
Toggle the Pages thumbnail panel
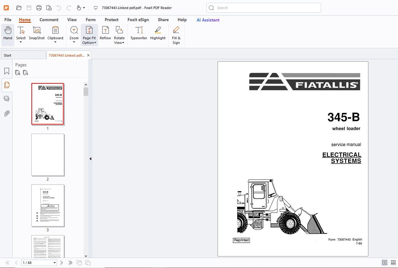click(7, 85)
